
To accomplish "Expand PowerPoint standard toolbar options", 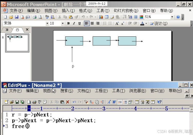I will (x=183, y=17).
